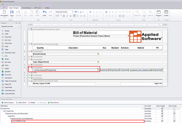The width and height of the screenshot is (182, 123).
Task: Click Zoom In magnifier icon
Action: (151, 12)
